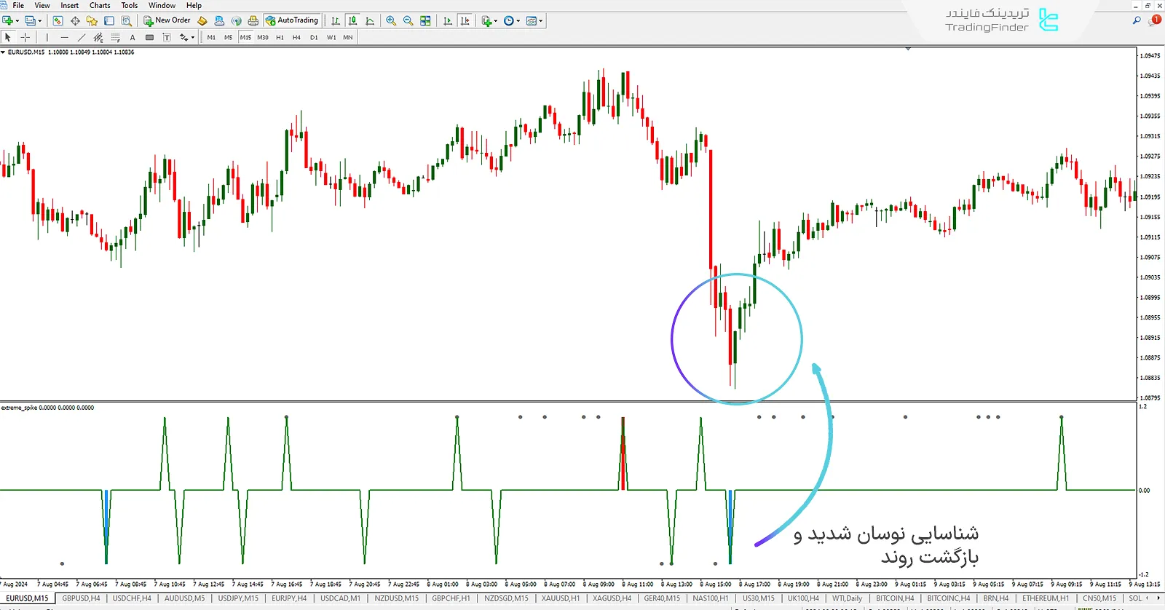Viewport: 1165px width, 610px height.
Task: Switch to the BITCOIN,H4 chart tab
Action: pos(895,598)
